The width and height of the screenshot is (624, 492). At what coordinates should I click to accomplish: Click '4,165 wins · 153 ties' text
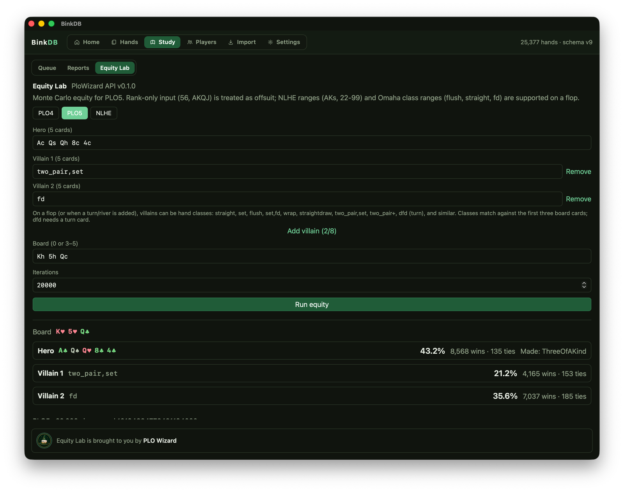[x=554, y=374]
